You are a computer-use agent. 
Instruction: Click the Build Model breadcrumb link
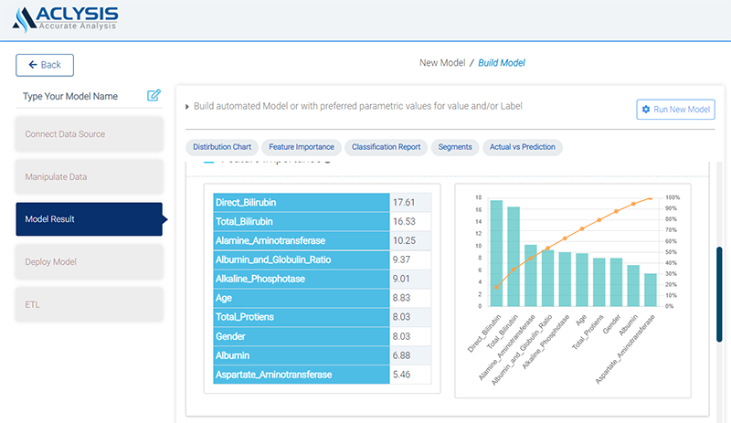tap(502, 63)
